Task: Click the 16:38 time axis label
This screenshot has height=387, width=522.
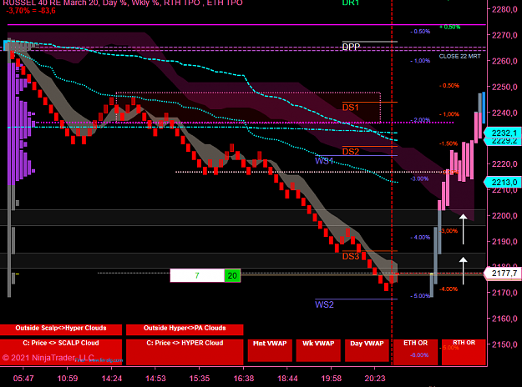Action: point(244,379)
